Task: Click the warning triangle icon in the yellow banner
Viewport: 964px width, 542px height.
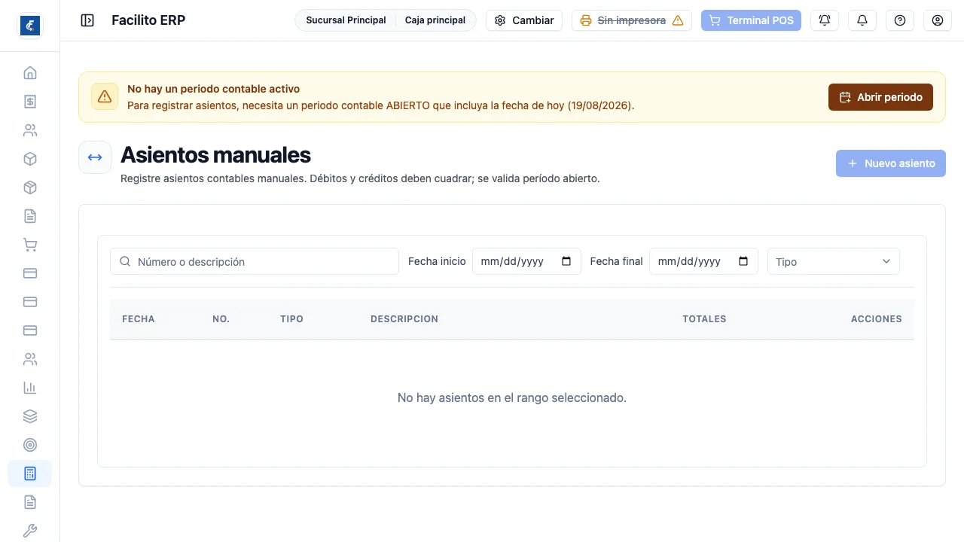Action: pyautogui.click(x=105, y=96)
